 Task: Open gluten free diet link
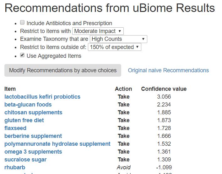coord(24,120)
